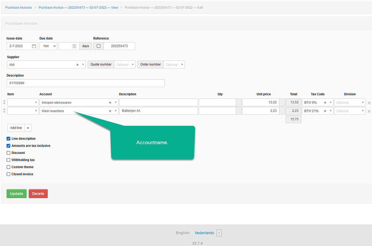Remove the BTW 21% tax code
Screen dimensions: 372x246
[325, 111]
